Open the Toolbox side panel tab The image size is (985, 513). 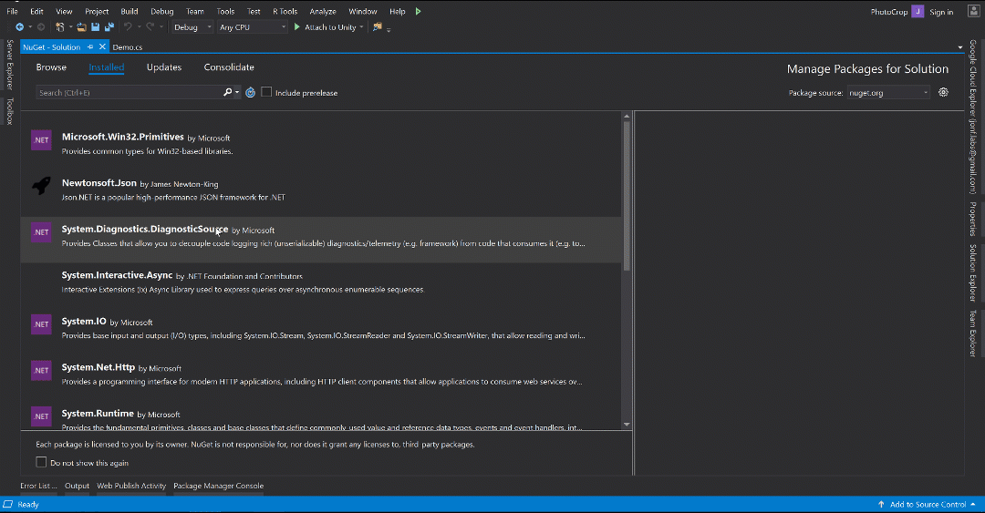click(9, 111)
